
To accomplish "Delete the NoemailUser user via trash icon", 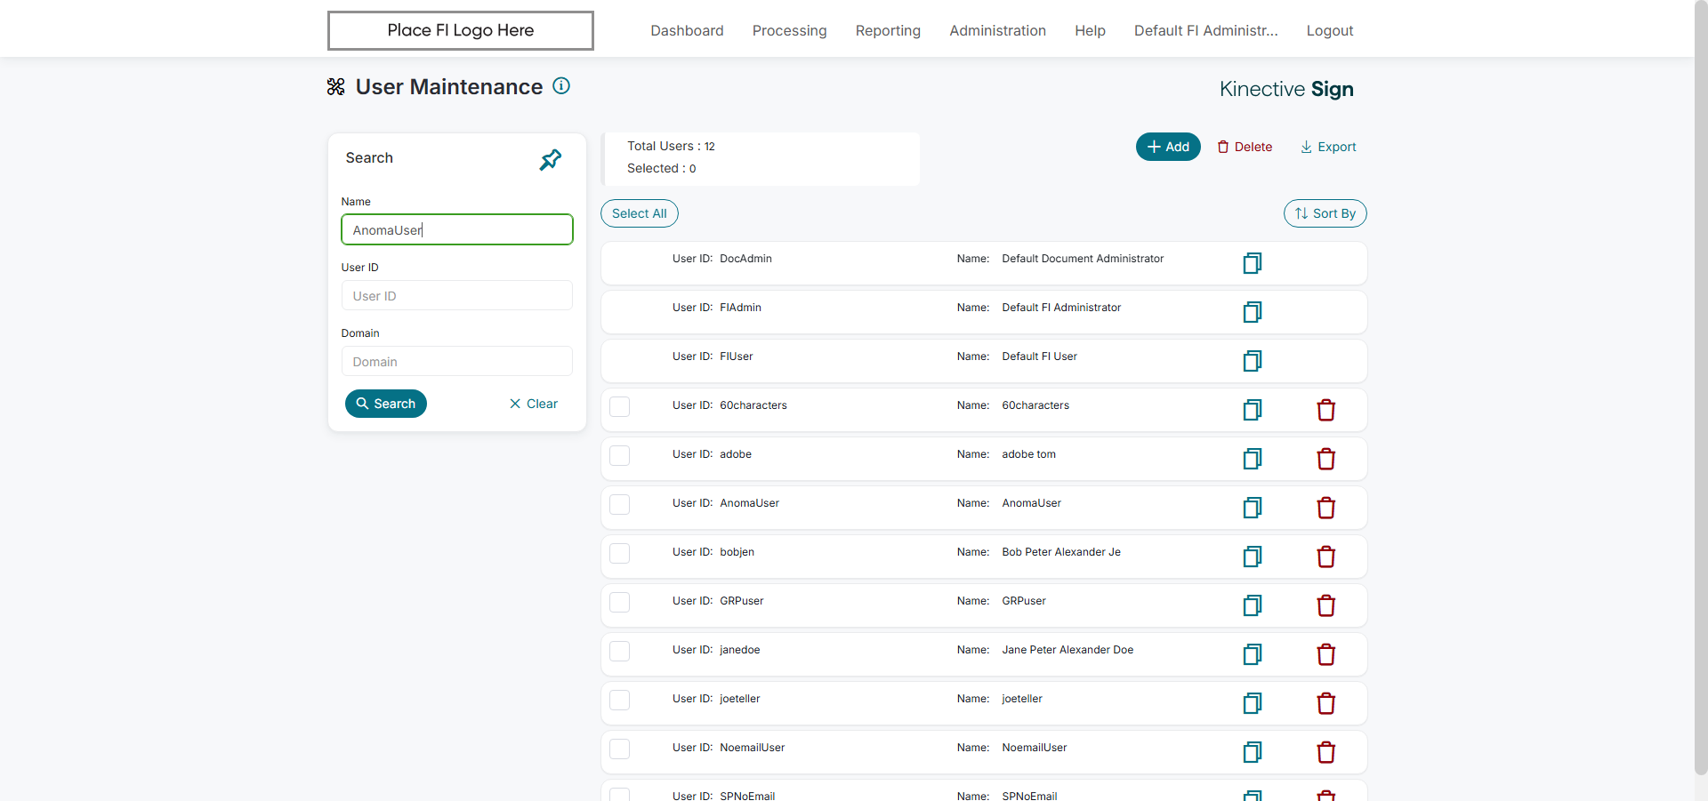I will click(x=1326, y=752).
